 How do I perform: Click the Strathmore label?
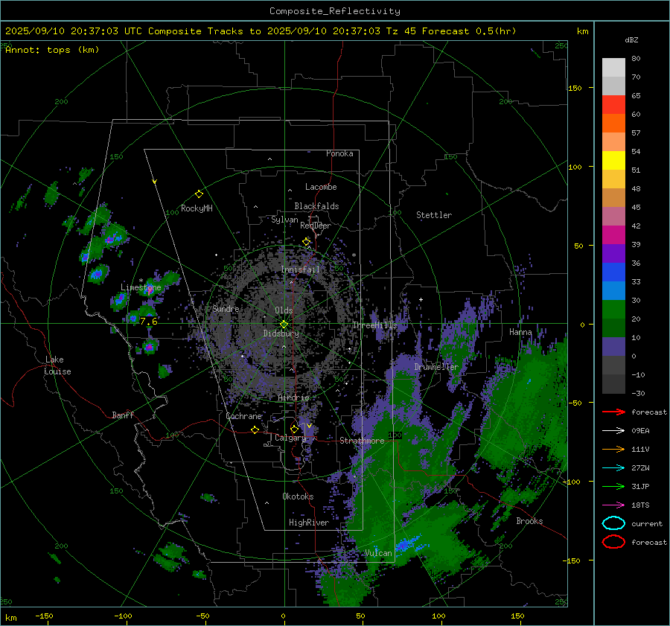[362, 441]
